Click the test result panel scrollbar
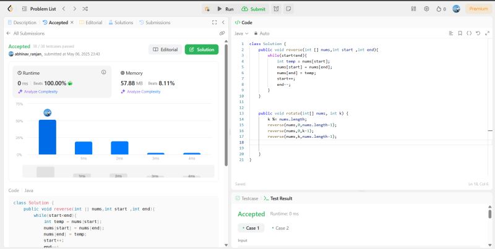495x249 pixels. pyautogui.click(x=489, y=214)
